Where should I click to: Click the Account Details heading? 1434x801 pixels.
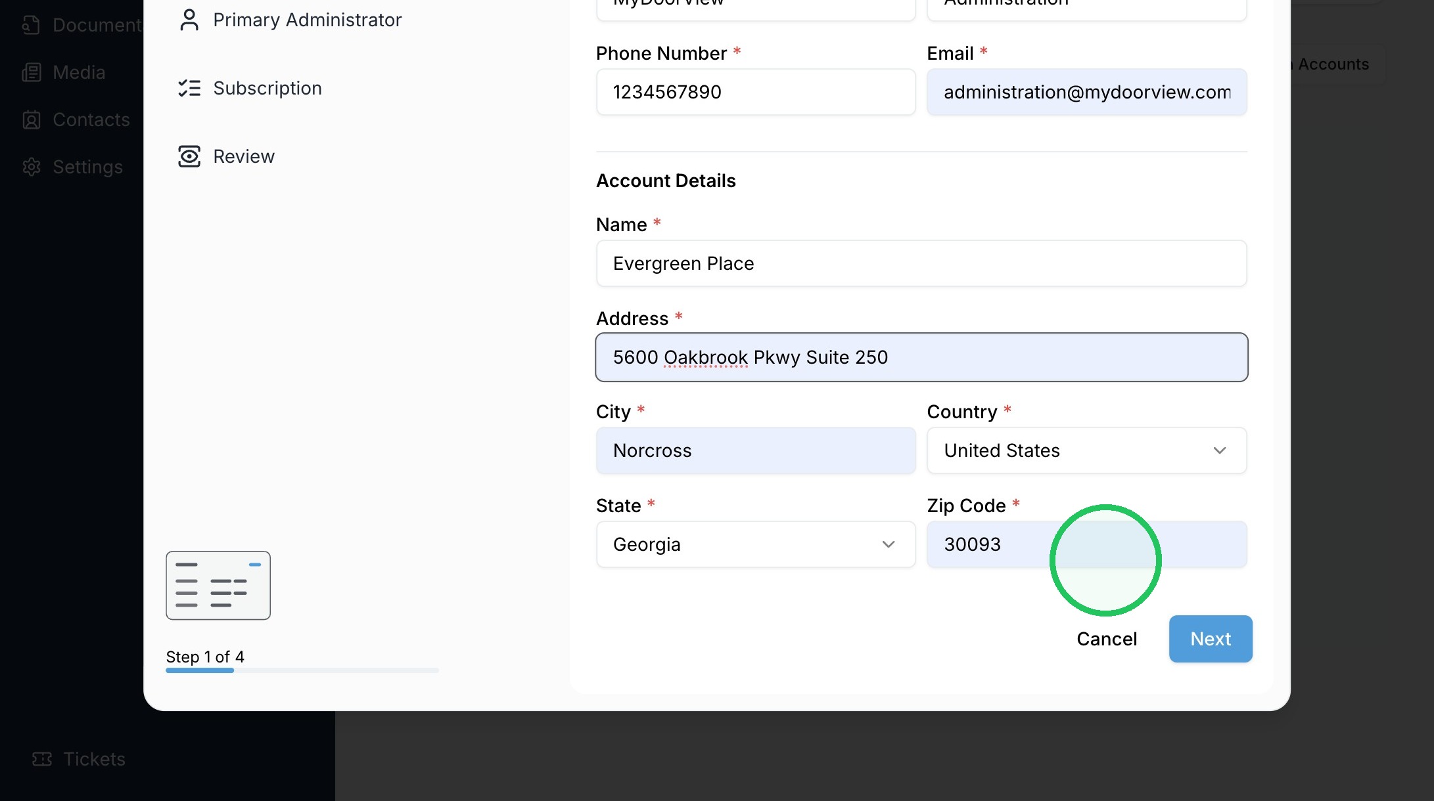pyautogui.click(x=666, y=181)
